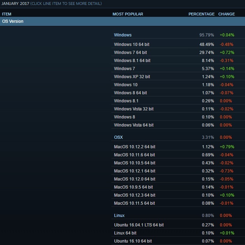Click the 5.37% percentage value

208,69
